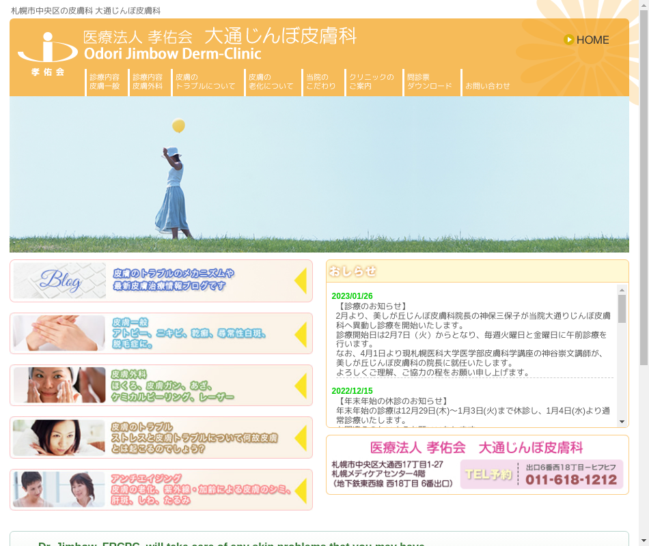This screenshot has height=546, width=649.
Task: Click news box scroll down arrow
Action: tap(622, 422)
